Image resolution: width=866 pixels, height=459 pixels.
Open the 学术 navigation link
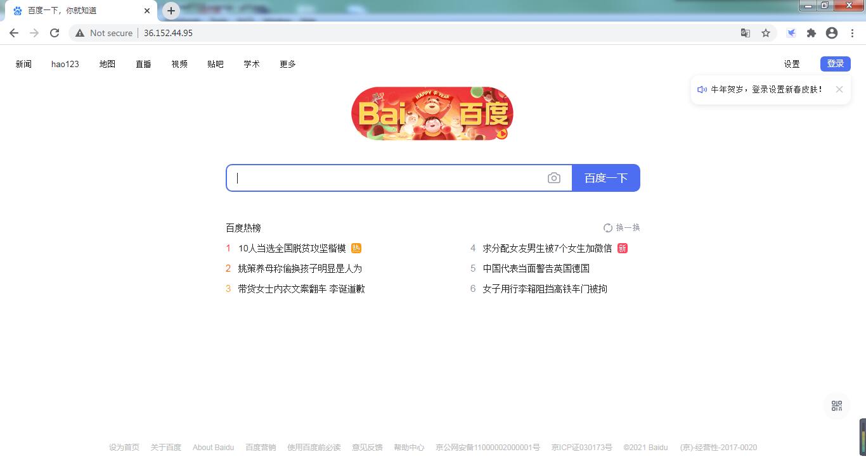252,64
